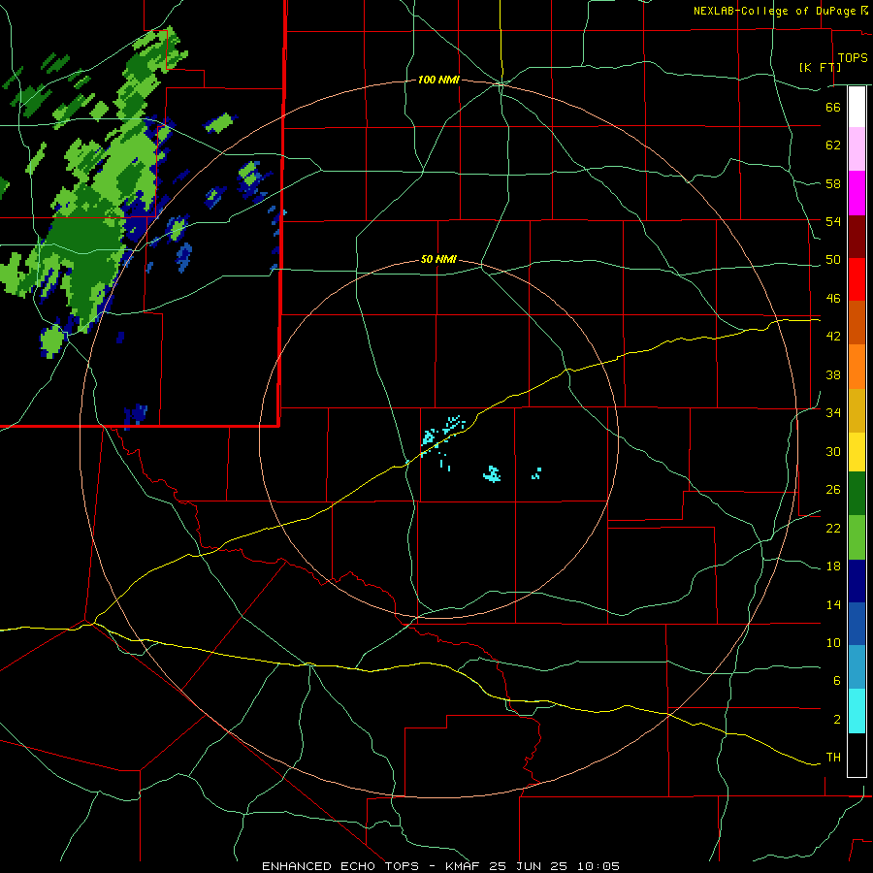Click the bright red legend swatch
The height and width of the screenshot is (873, 873).
[857, 279]
